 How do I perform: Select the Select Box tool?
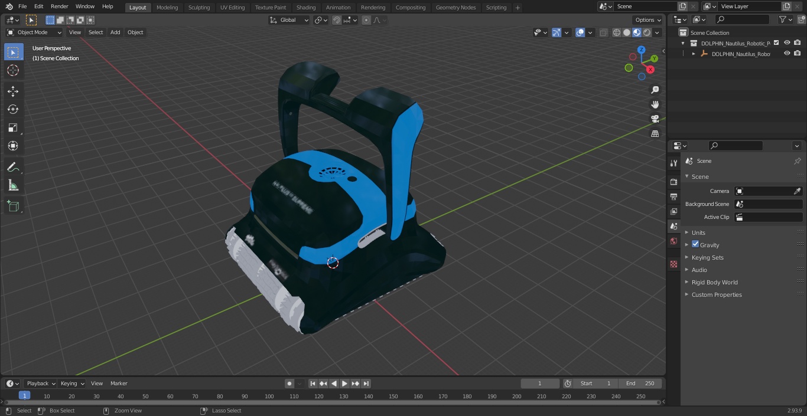[13, 52]
